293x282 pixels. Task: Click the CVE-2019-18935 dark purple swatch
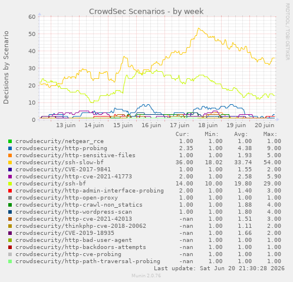(x=10, y=233)
